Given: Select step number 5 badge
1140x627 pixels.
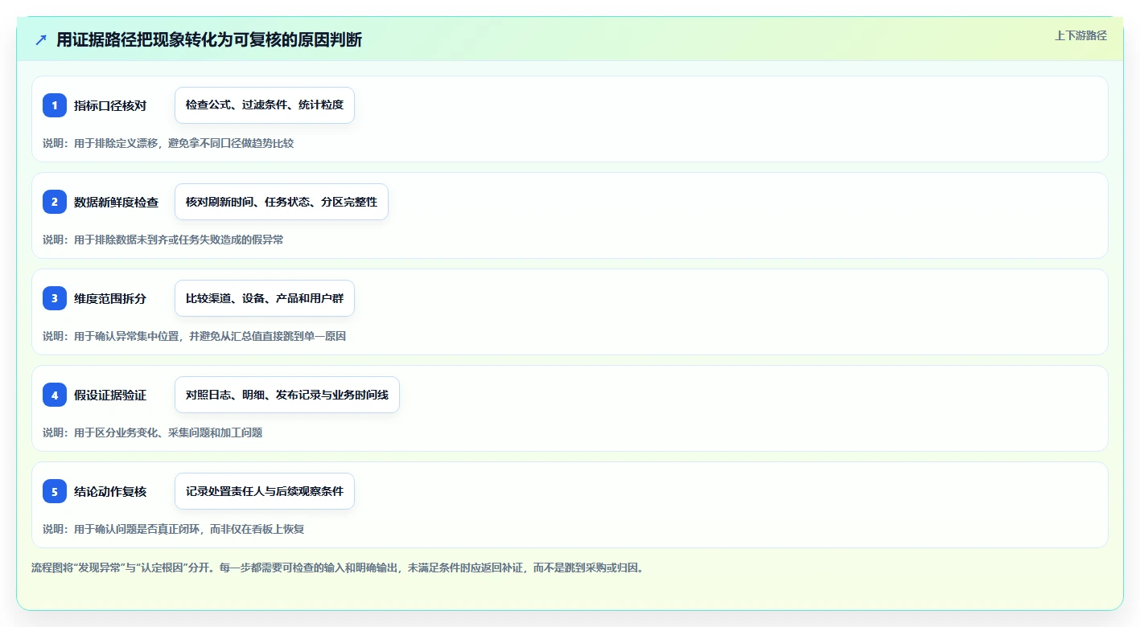Looking at the screenshot, I should coord(55,491).
